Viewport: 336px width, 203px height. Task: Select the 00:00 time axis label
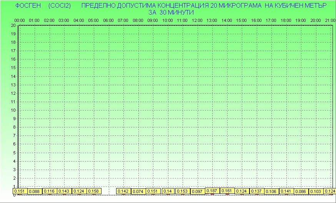[20, 20]
